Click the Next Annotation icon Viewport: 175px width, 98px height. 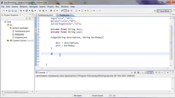77,11
